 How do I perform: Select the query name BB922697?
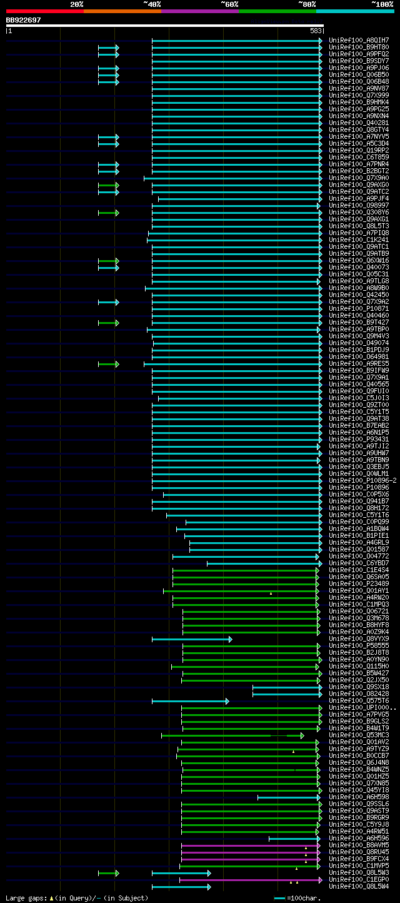(x=24, y=20)
